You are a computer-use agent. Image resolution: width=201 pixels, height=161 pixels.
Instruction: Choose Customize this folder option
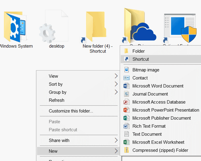click(71, 111)
